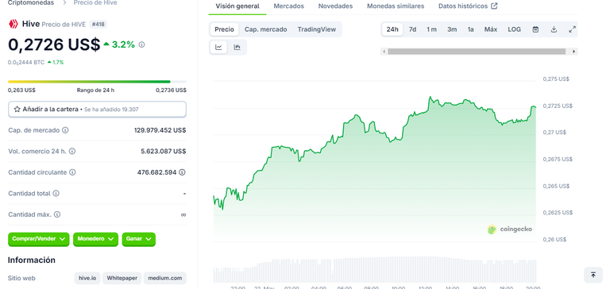Download the chart data icon
This screenshot has height=289, width=610.
(554, 29)
